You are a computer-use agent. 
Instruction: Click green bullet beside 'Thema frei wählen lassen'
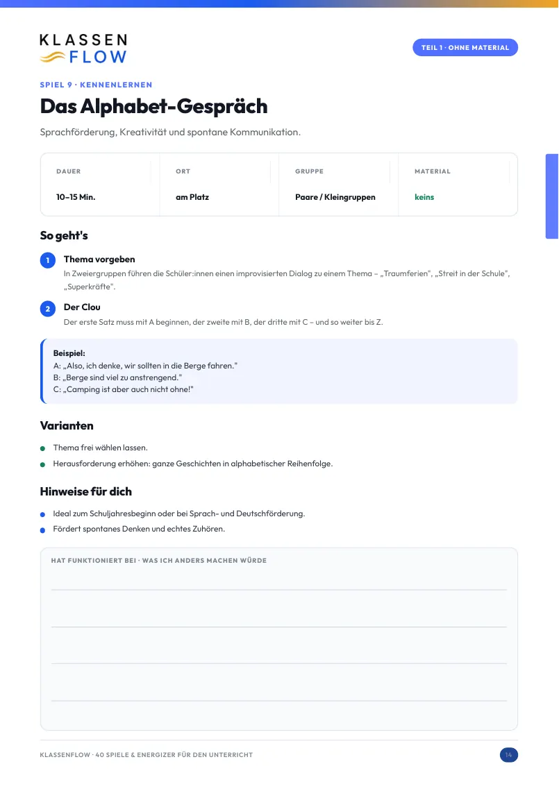(x=43, y=448)
